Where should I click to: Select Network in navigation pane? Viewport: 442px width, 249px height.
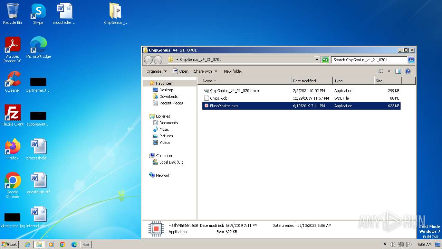click(x=163, y=175)
